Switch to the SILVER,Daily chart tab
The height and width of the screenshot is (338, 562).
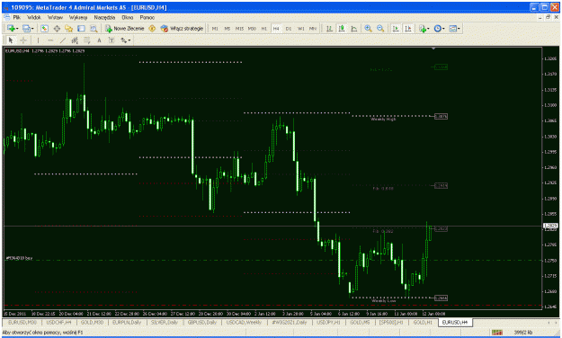(165, 323)
